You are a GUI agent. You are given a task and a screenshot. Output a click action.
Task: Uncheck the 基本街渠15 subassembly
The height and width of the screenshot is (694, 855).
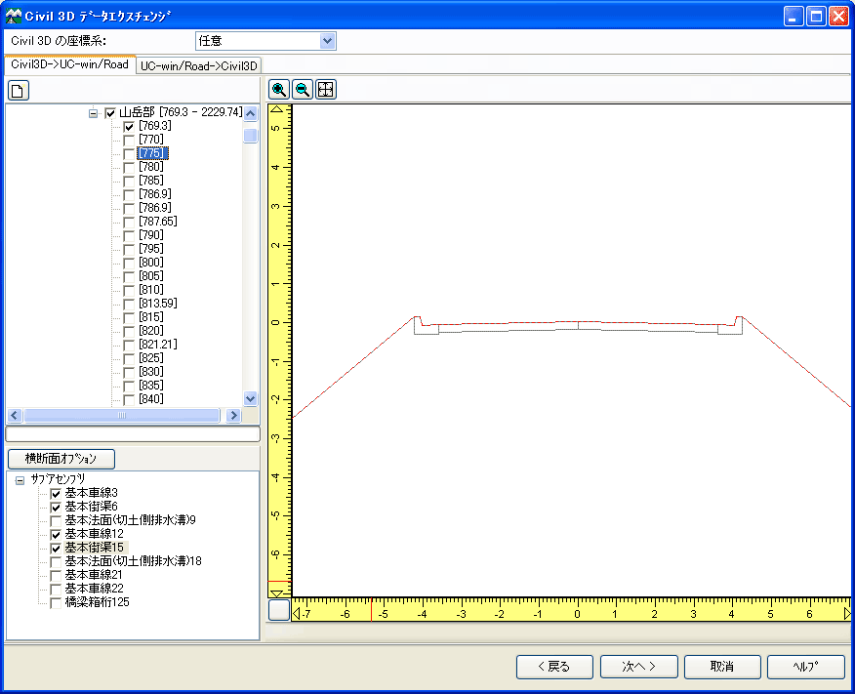[56, 548]
